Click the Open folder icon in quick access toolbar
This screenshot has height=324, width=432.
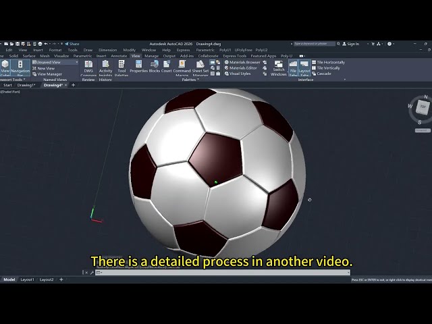(11, 44)
